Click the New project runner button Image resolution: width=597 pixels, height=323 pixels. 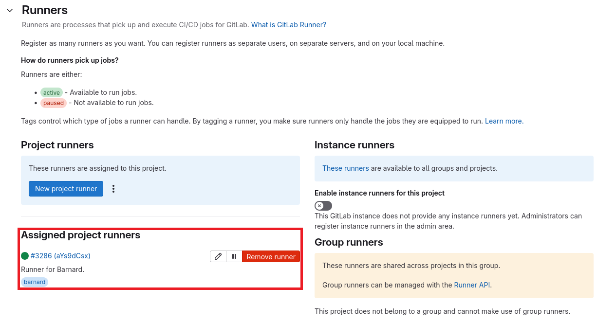(x=66, y=189)
